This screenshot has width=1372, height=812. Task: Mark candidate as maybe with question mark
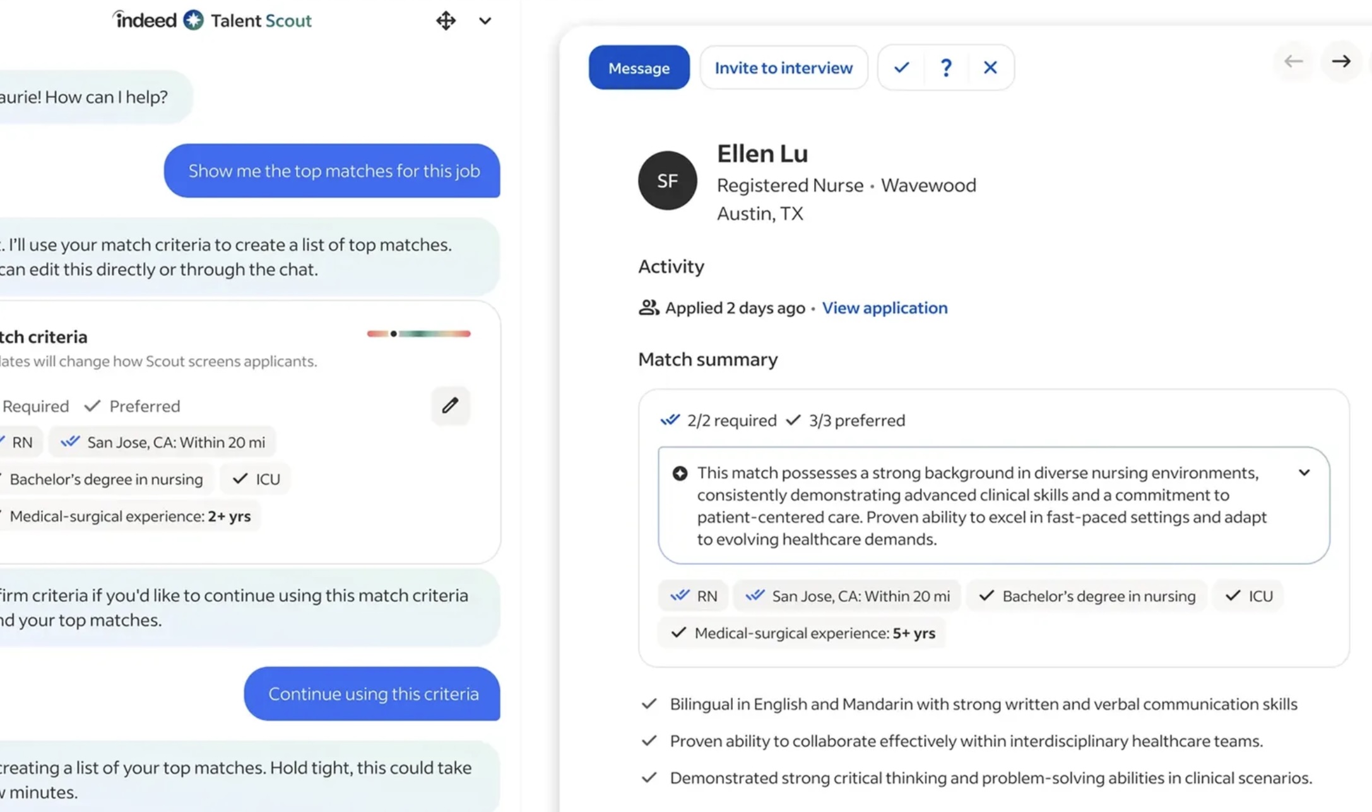(945, 67)
